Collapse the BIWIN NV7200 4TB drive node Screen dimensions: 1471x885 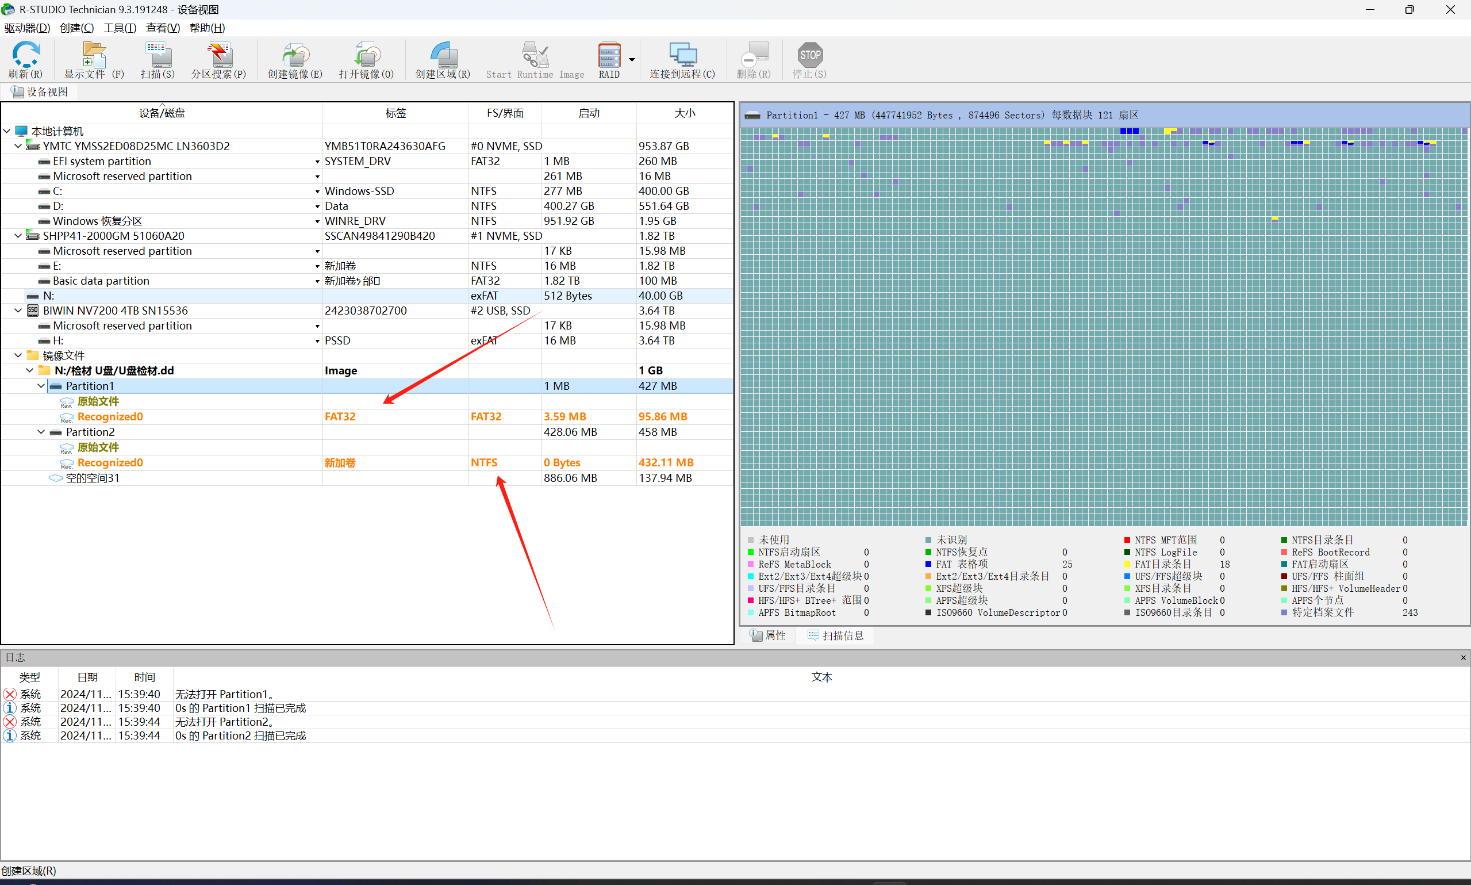click(18, 311)
